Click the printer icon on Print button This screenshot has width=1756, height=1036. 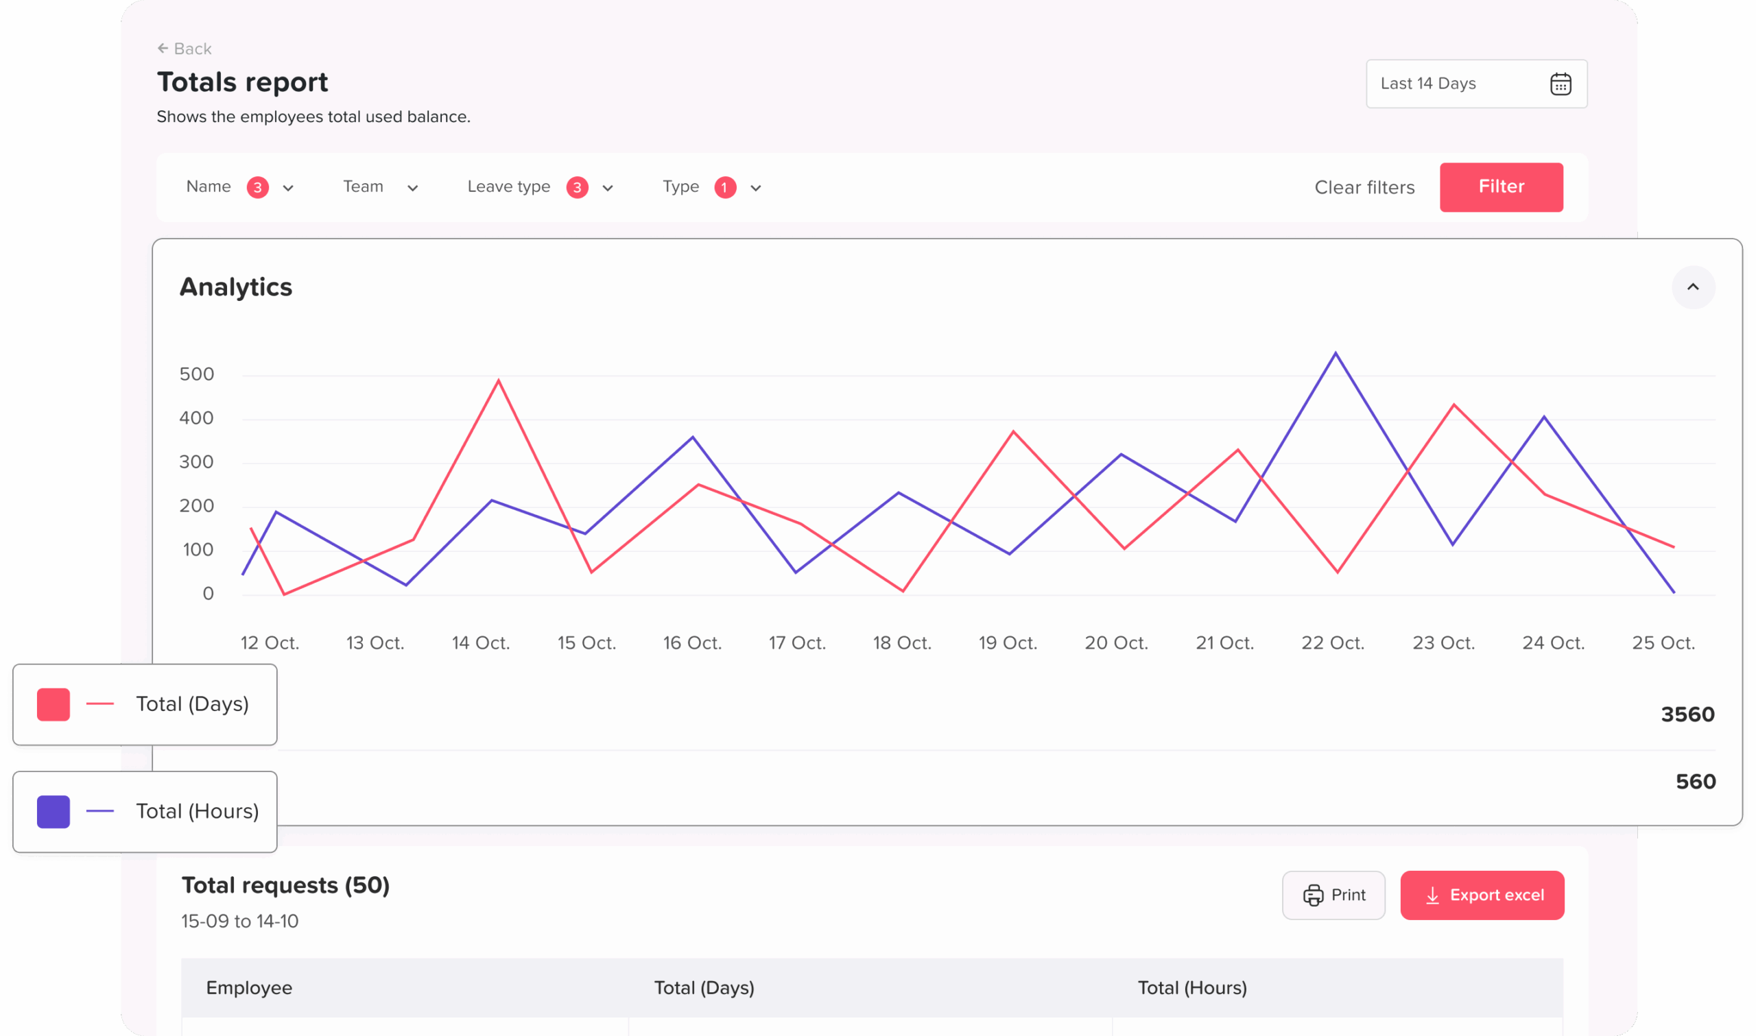(1313, 895)
